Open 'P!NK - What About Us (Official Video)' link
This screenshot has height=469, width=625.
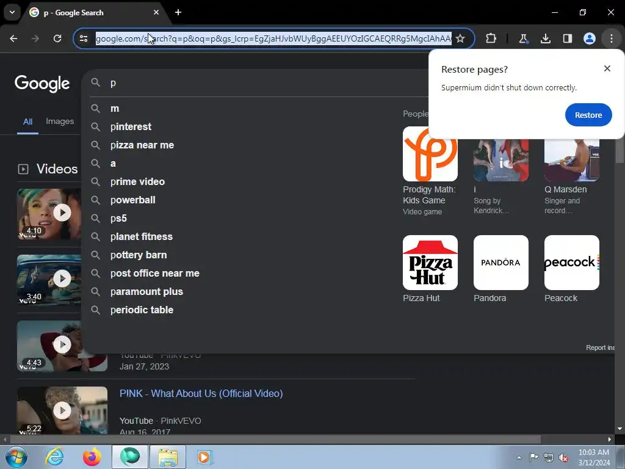click(x=201, y=394)
